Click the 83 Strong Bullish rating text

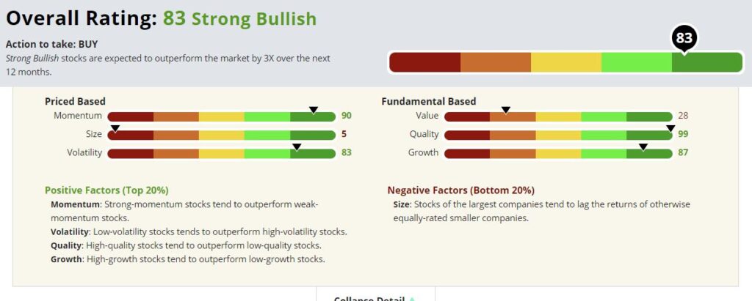240,18
